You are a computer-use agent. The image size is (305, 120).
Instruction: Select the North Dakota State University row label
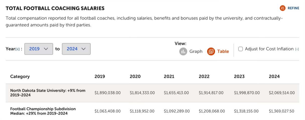(x=48, y=93)
